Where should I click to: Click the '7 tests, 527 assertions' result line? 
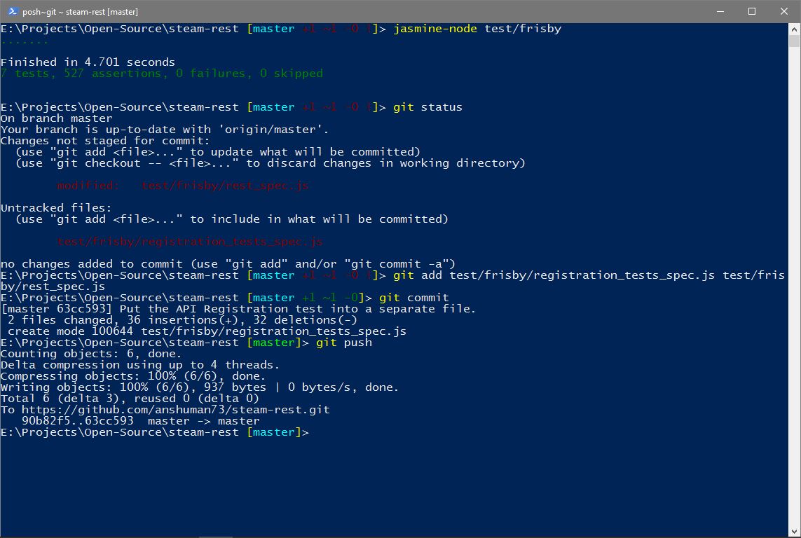(x=161, y=74)
